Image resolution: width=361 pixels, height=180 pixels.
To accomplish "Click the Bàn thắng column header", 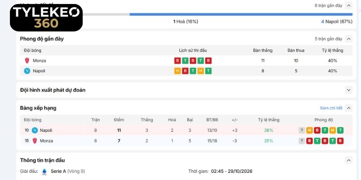I will (263, 50).
